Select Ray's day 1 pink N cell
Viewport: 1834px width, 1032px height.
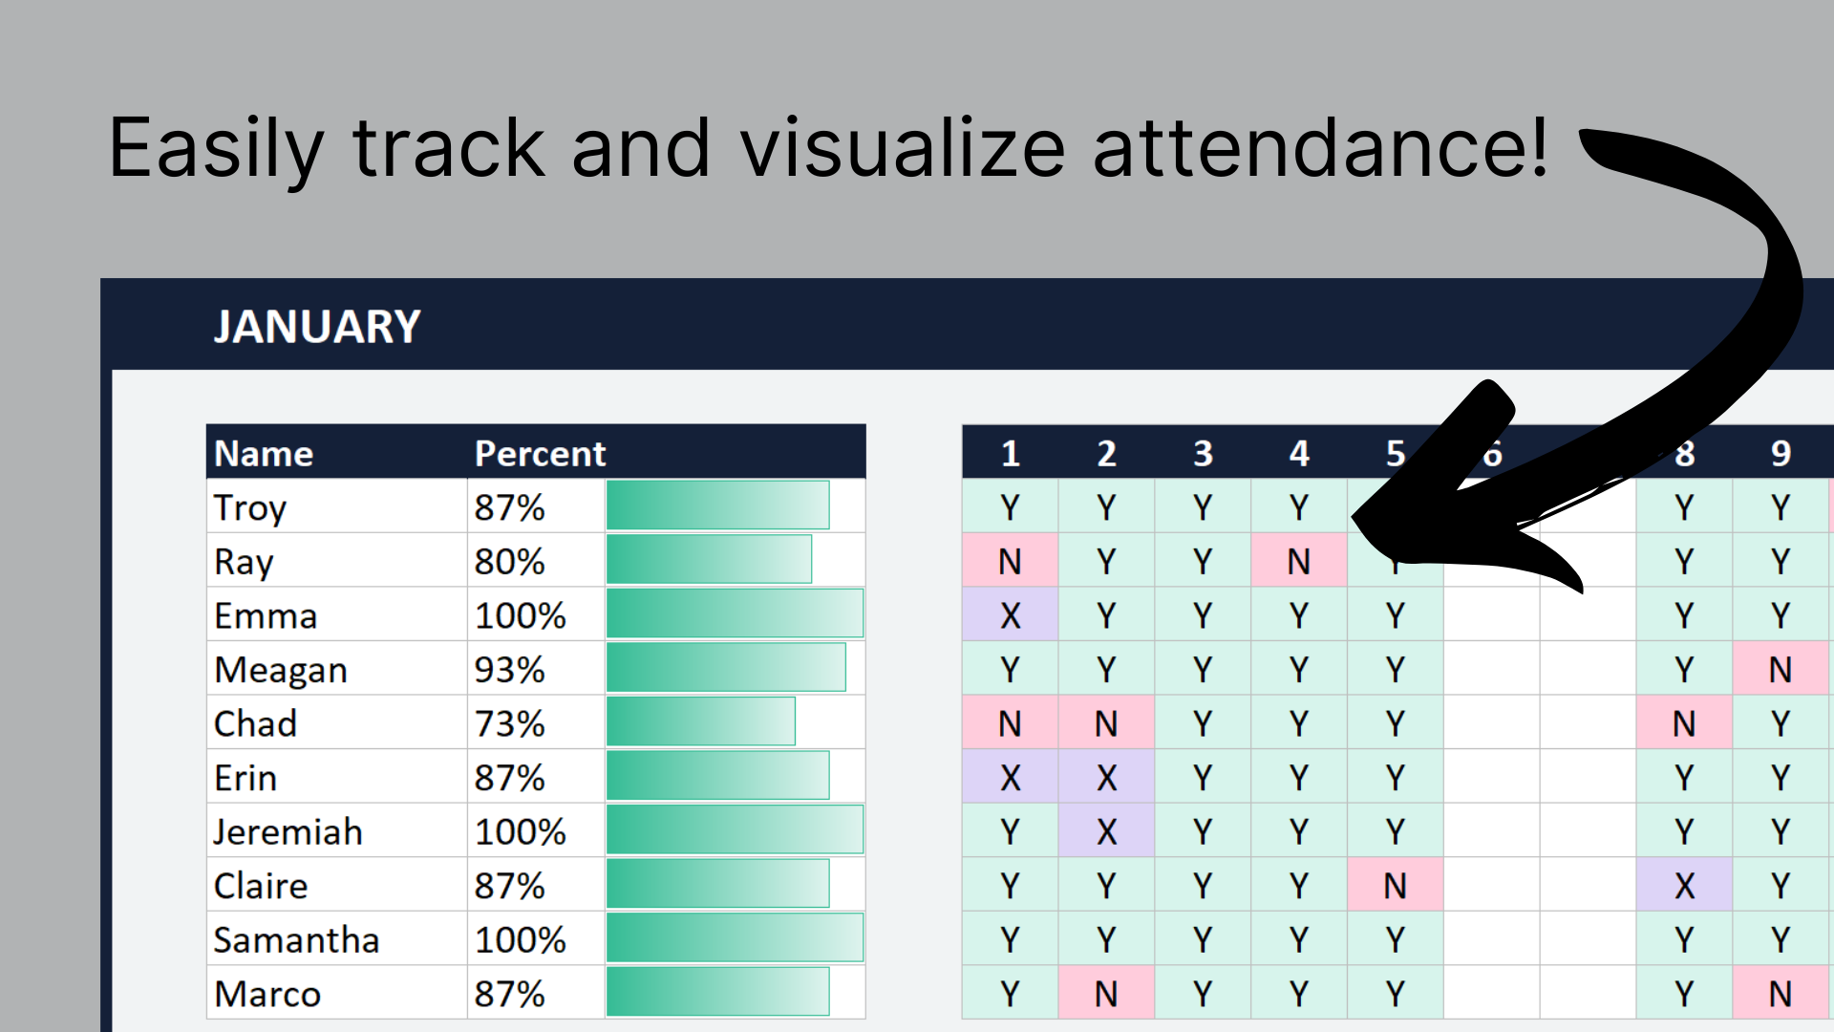click(1010, 561)
